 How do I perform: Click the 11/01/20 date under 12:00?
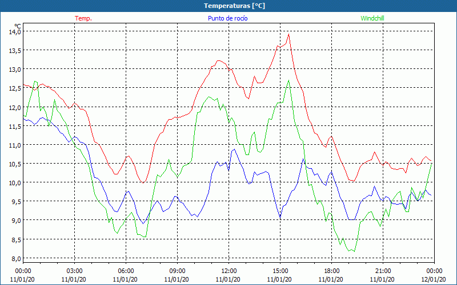click(228, 279)
